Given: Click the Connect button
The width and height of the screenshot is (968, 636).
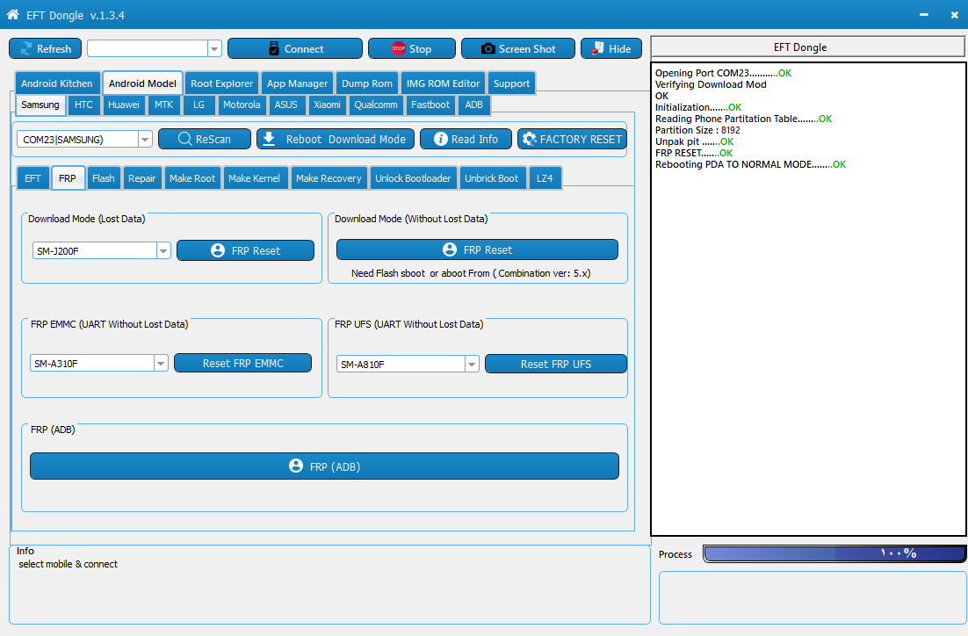Looking at the screenshot, I should (295, 49).
